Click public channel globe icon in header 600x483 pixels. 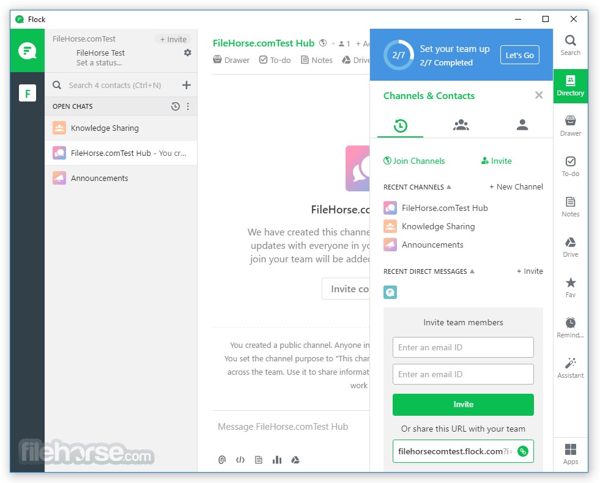[x=324, y=43]
